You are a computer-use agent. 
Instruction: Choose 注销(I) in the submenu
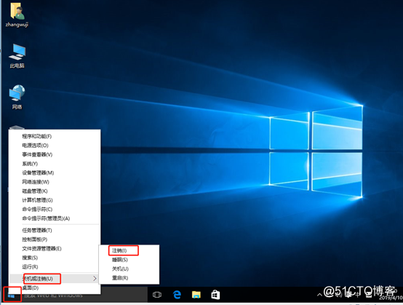pyautogui.click(x=129, y=250)
